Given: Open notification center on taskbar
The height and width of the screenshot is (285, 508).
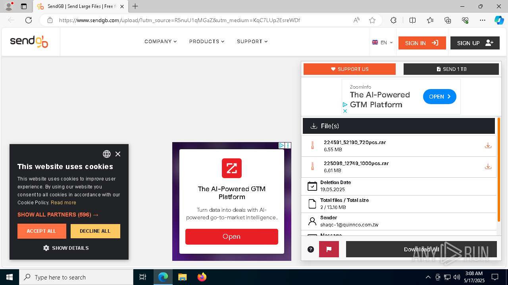Looking at the screenshot, I should (x=495, y=277).
